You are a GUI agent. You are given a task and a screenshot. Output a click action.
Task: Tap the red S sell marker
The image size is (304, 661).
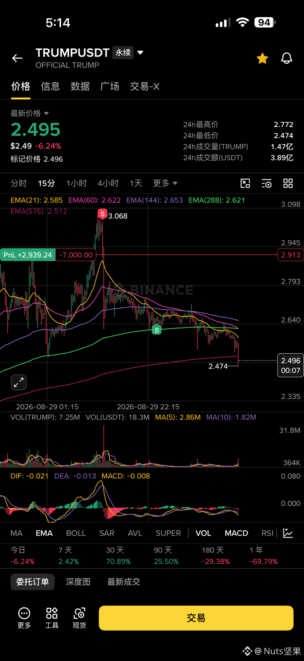pyautogui.click(x=102, y=214)
